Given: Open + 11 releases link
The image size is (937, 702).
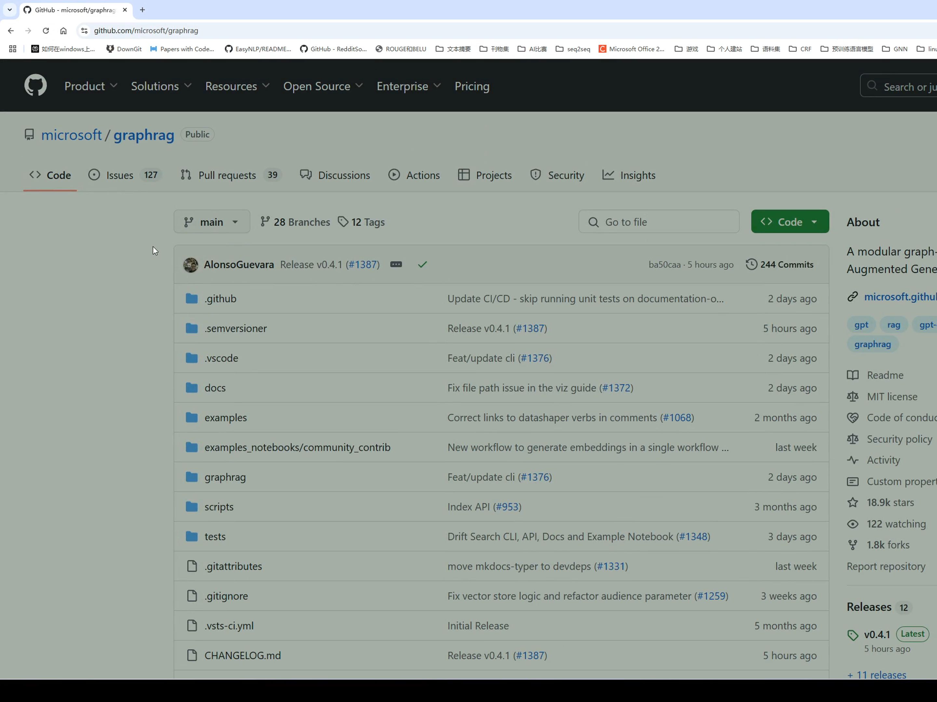Looking at the screenshot, I should (x=877, y=675).
